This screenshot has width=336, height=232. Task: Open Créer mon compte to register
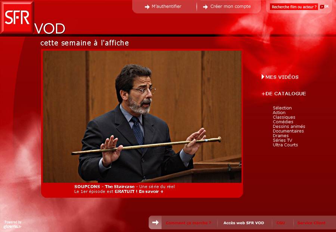pos(230,6)
